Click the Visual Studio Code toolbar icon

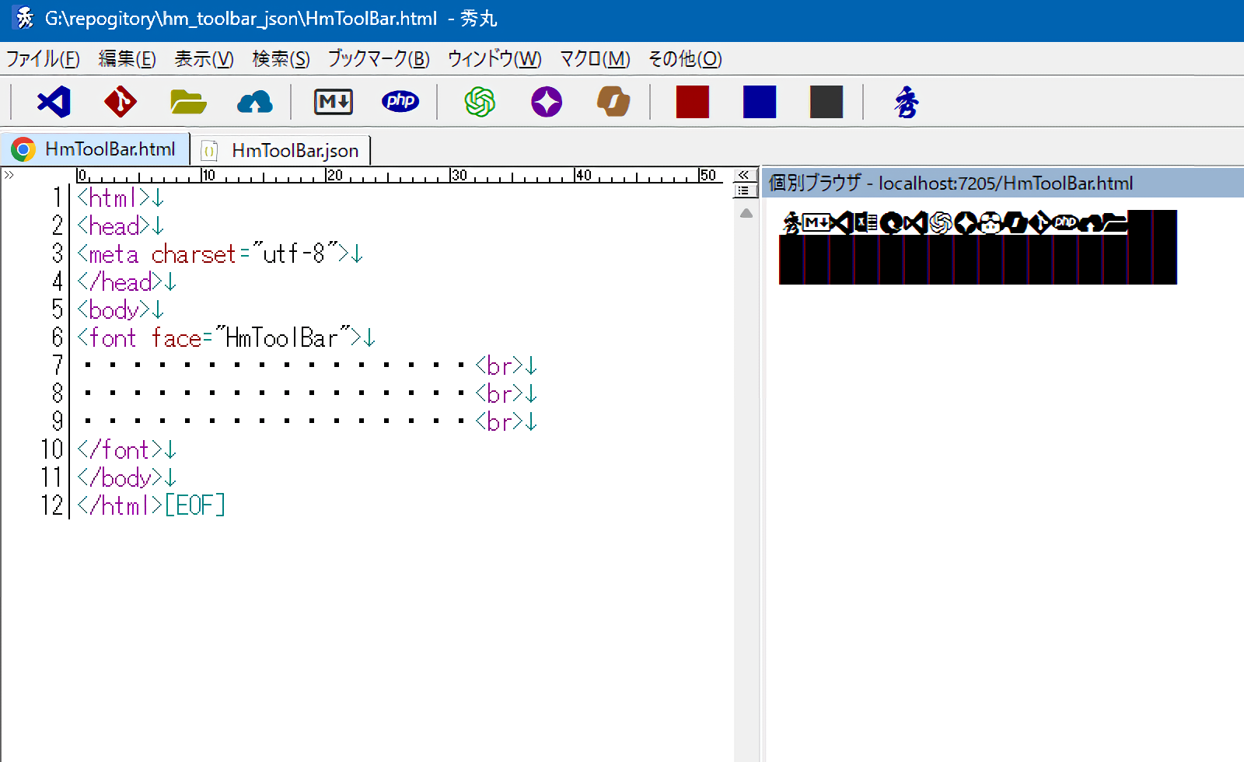click(54, 102)
